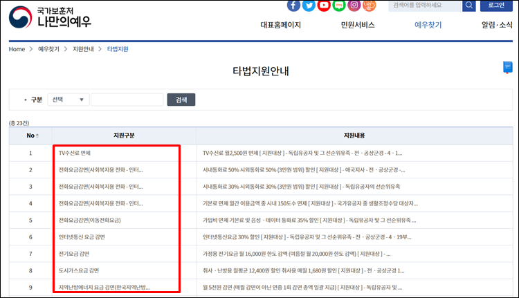Click the 로그인 login button

pos(496,6)
